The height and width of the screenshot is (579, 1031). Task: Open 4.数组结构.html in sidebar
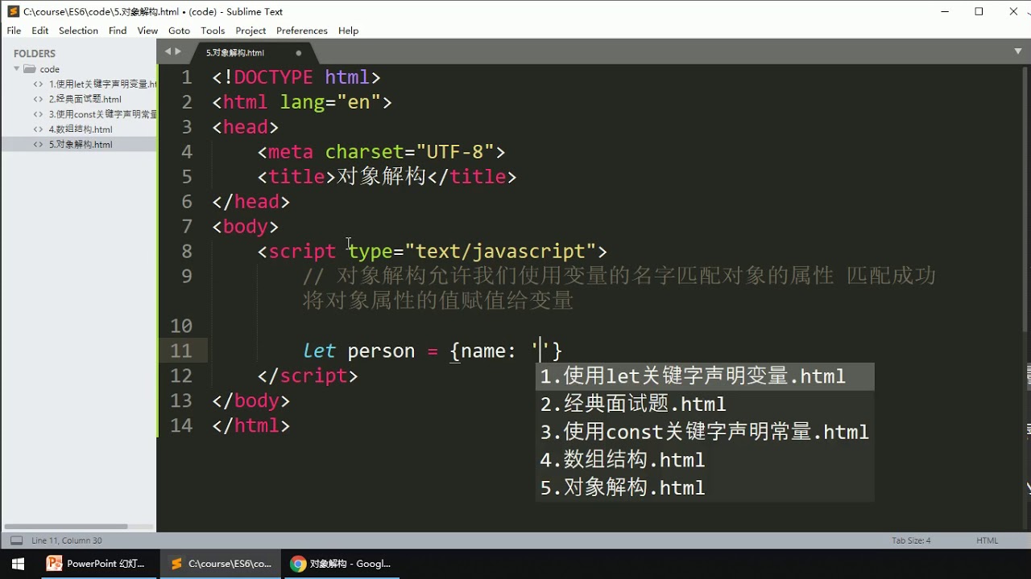[x=81, y=129]
